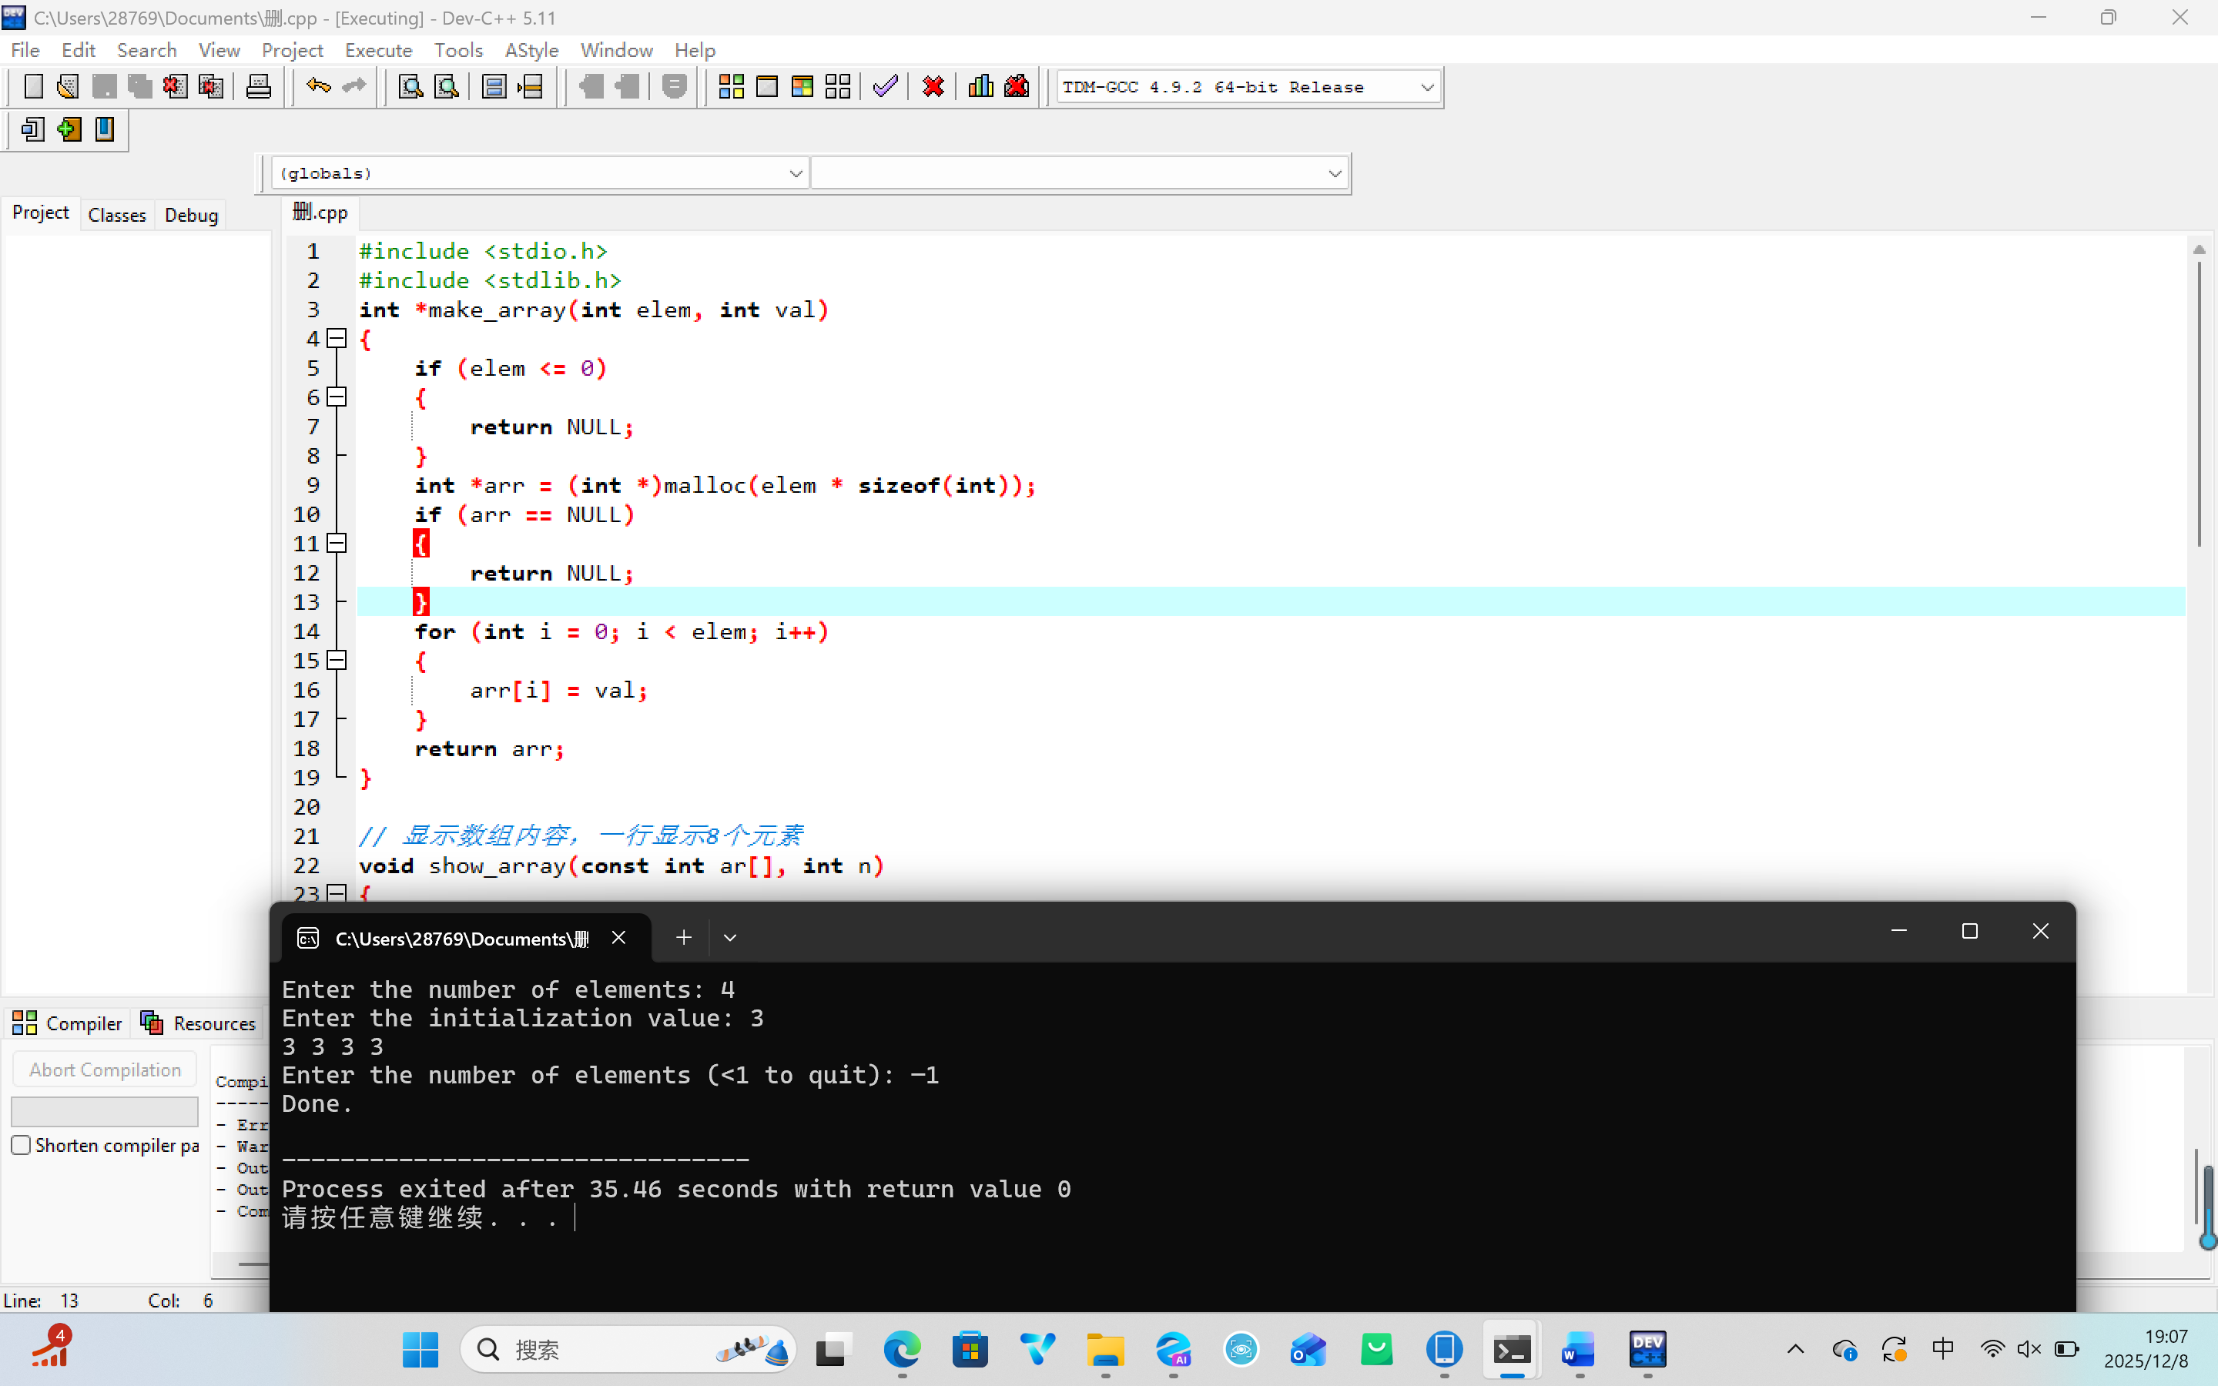The image size is (2218, 1386).
Task: Click the Abort Compilation button
Action: pos(105,1070)
